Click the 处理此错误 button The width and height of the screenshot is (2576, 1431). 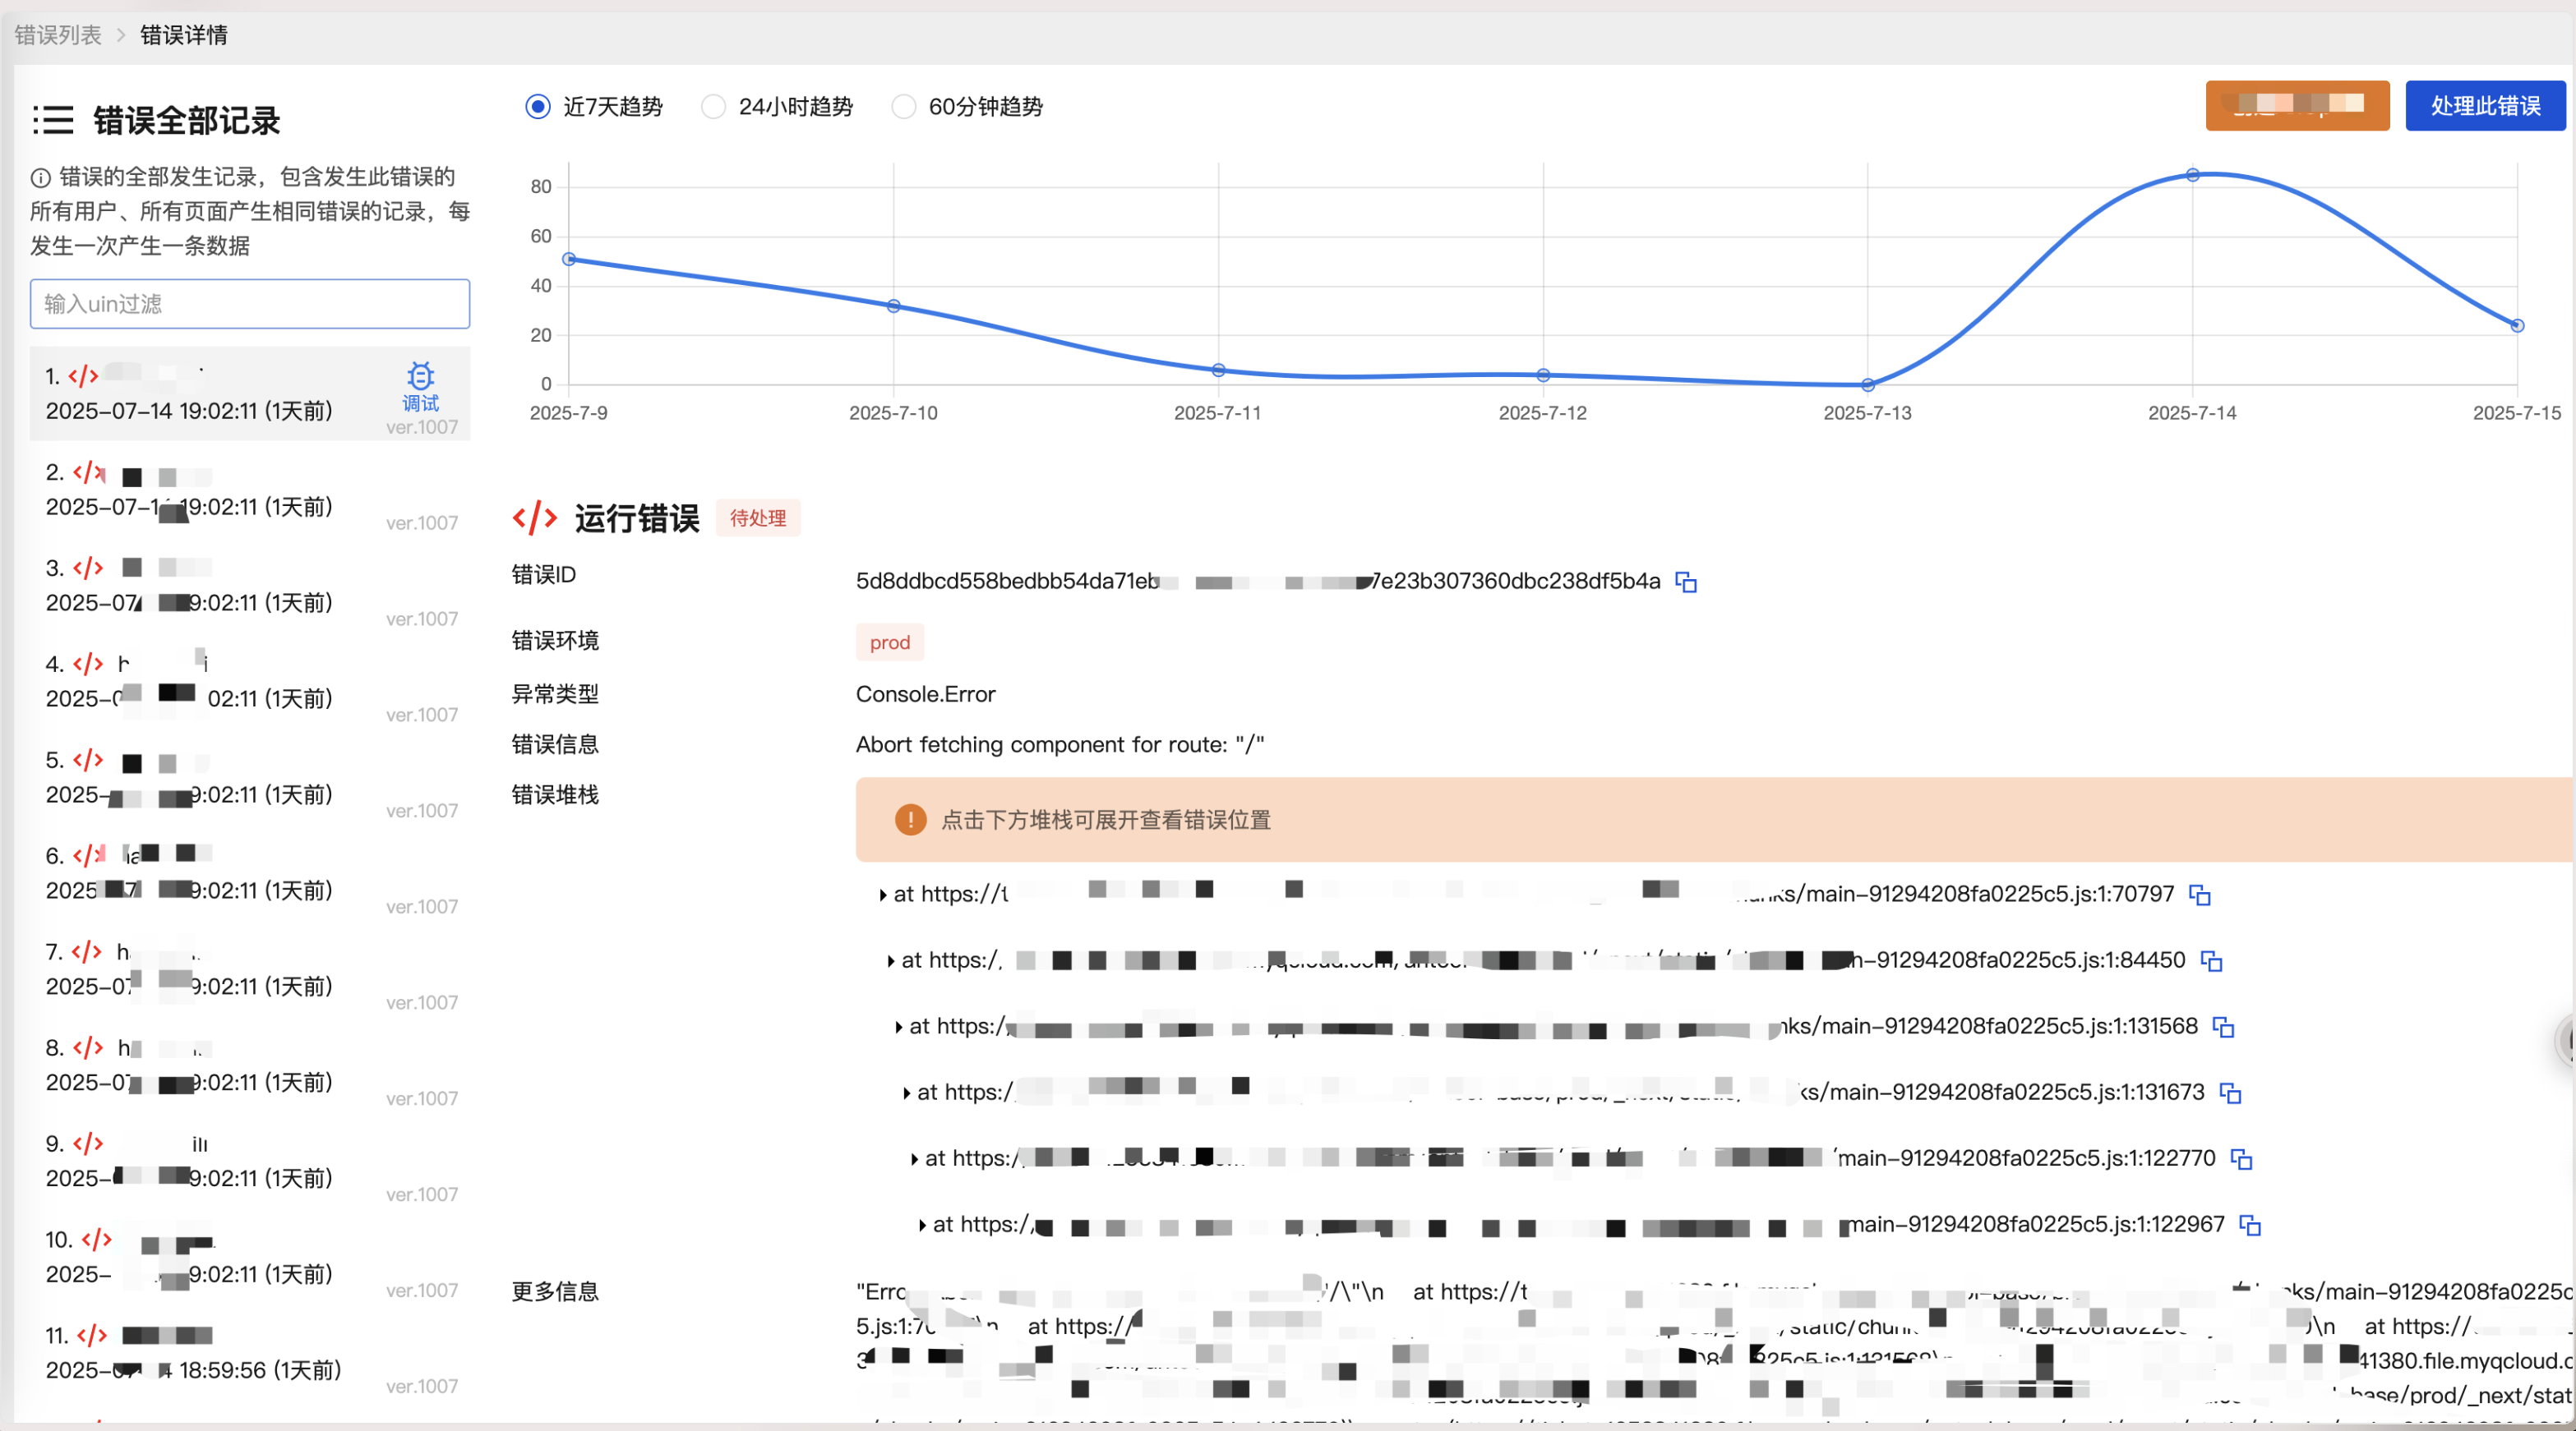tap(2485, 106)
